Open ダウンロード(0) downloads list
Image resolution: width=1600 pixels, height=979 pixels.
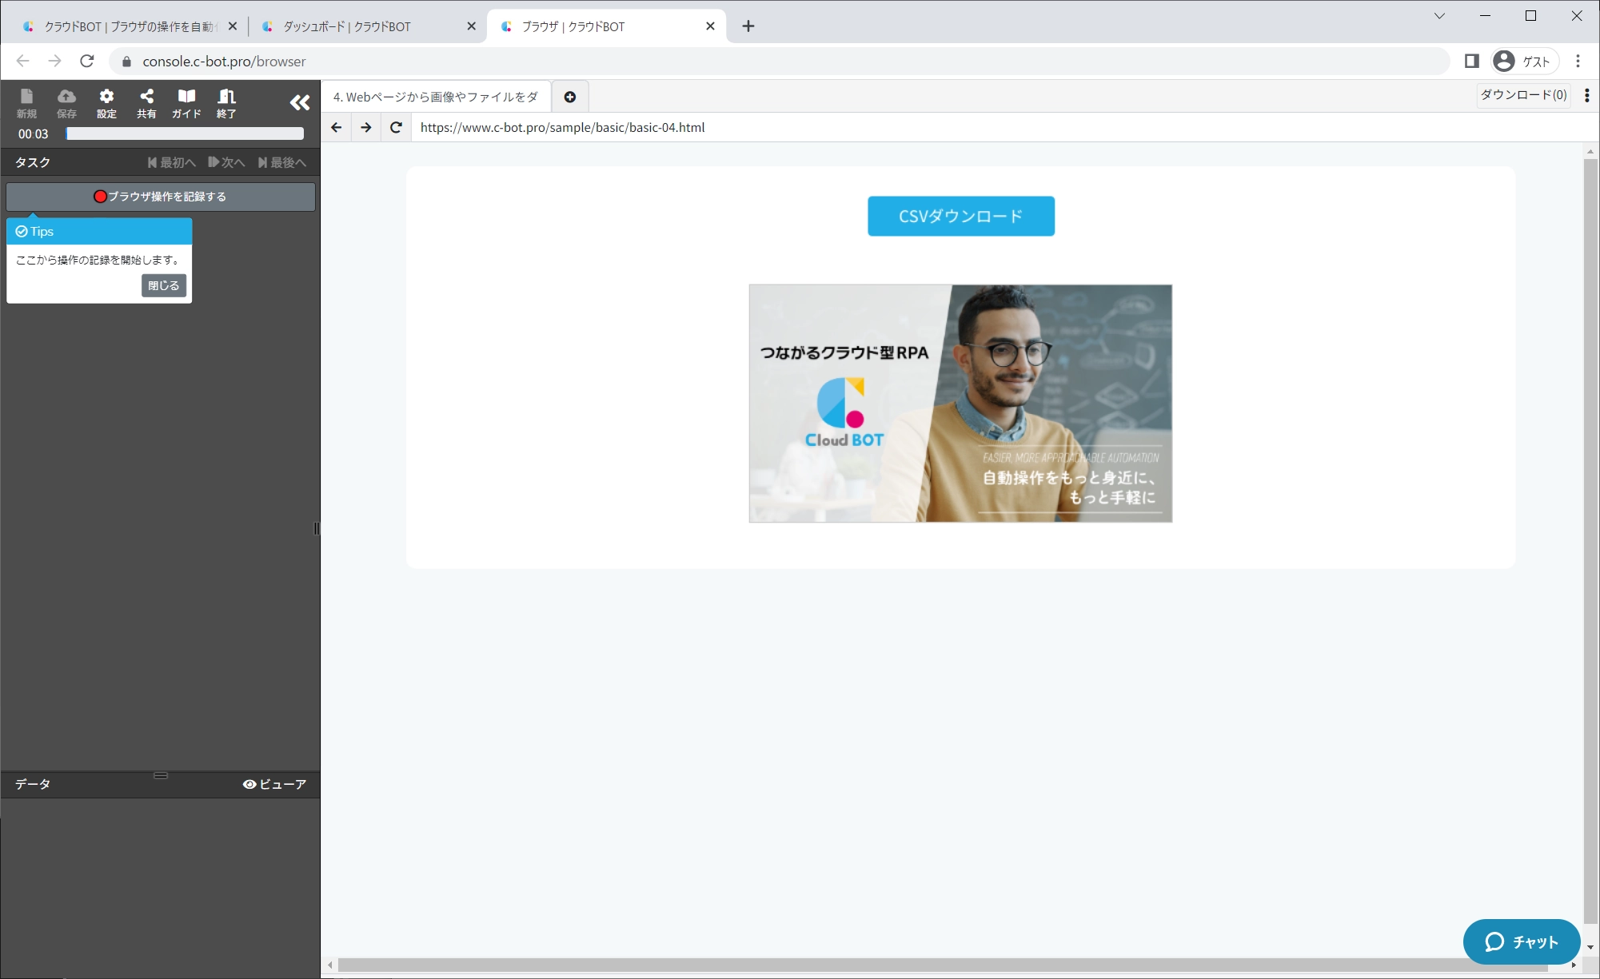point(1522,95)
